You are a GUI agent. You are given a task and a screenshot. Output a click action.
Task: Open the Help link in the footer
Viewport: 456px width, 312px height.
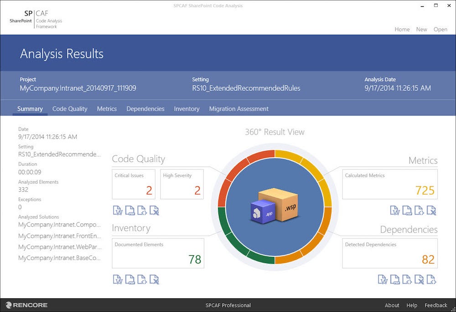412,305
